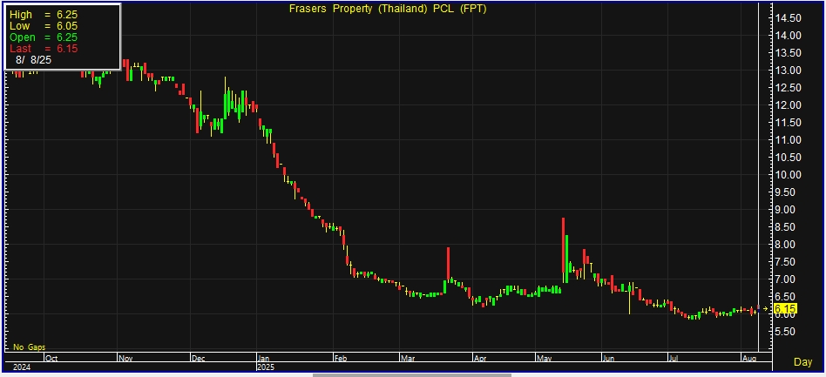Click the May label on the time axis

tap(544, 359)
